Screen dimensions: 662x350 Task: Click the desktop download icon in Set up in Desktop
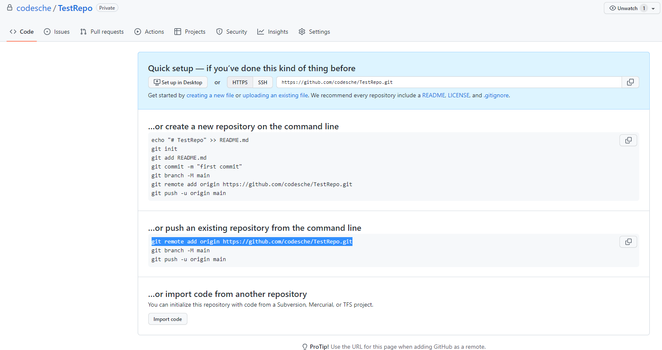(x=157, y=82)
